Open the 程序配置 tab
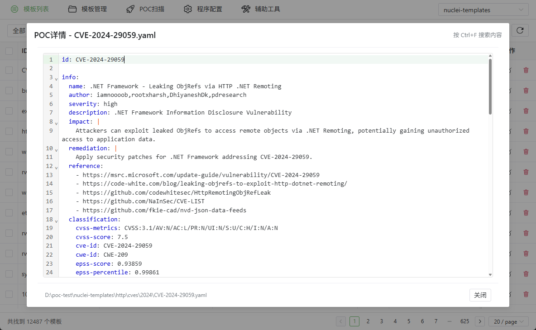This screenshot has width=536, height=330. (209, 9)
